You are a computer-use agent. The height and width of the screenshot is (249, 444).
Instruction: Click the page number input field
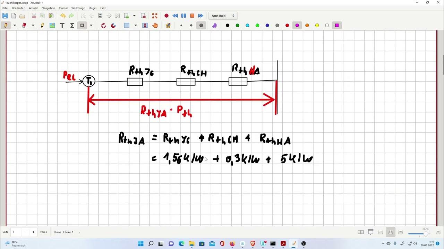coord(16,232)
